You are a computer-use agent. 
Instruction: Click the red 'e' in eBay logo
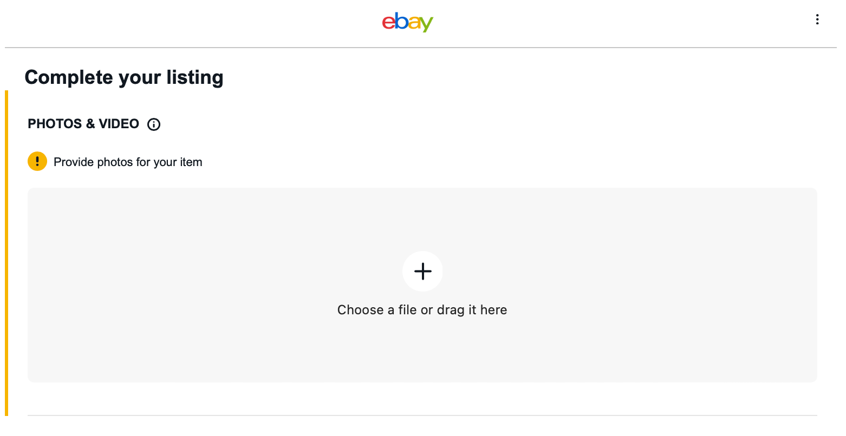(x=388, y=22)
